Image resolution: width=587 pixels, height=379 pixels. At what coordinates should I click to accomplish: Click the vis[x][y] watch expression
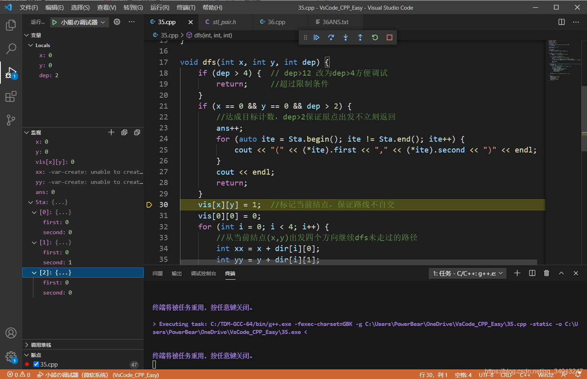click(55, 162)
